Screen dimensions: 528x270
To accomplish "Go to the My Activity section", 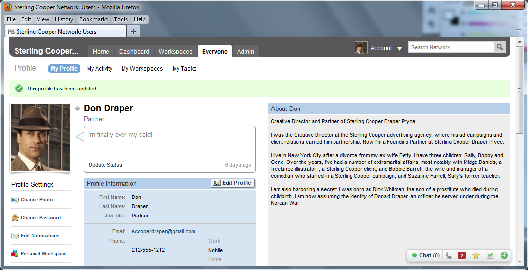I will click(x=100, y=69).
